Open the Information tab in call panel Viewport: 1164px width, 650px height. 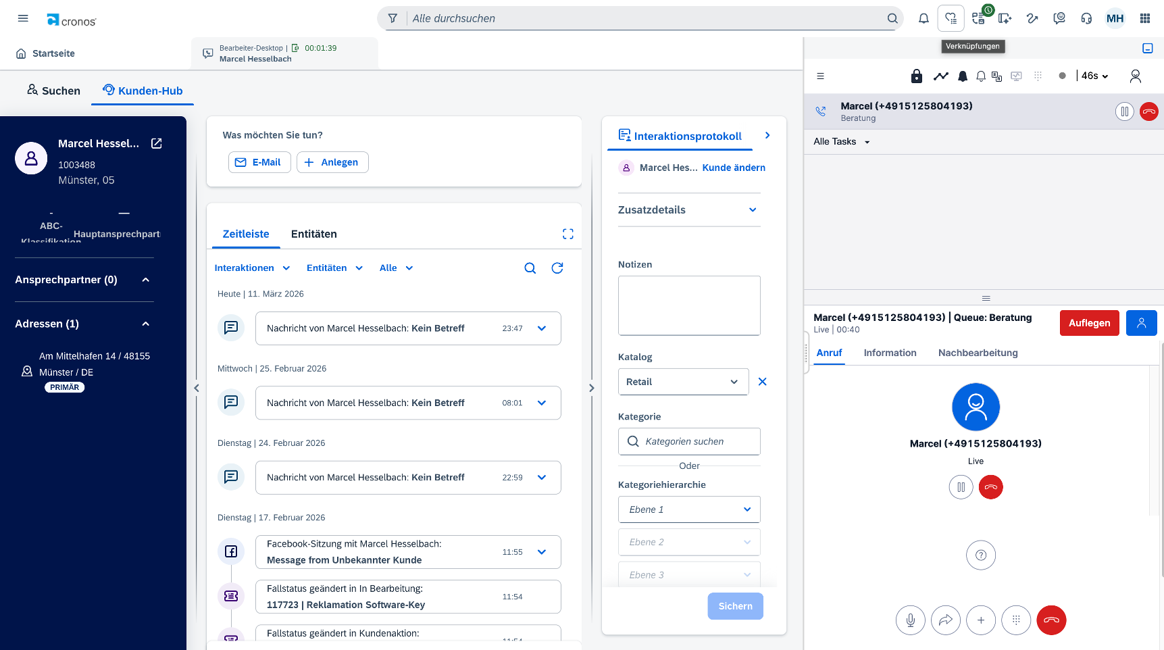pos(890,353)
